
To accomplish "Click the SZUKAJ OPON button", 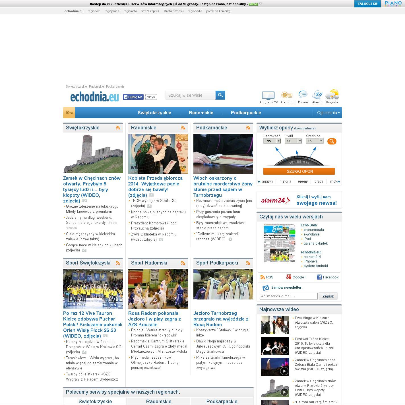I will click(x=299, y=171).
